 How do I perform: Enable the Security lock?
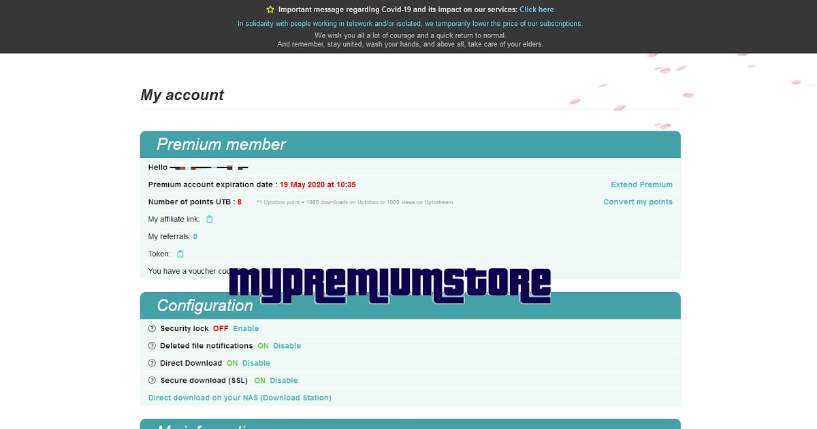[245, 328]
